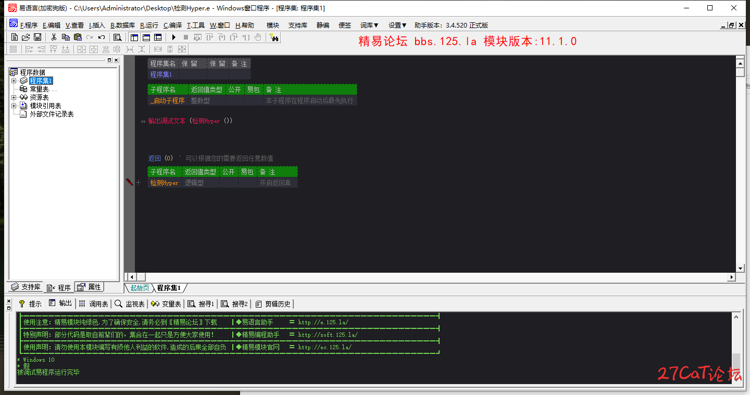This screenshot has width=750, height=395.
Task: Run the program with the play icon
Action: pyautogui.click(x=173, y=37)
